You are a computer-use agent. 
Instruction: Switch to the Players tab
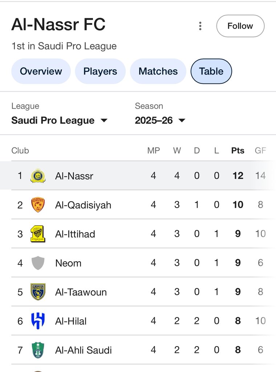100,71
